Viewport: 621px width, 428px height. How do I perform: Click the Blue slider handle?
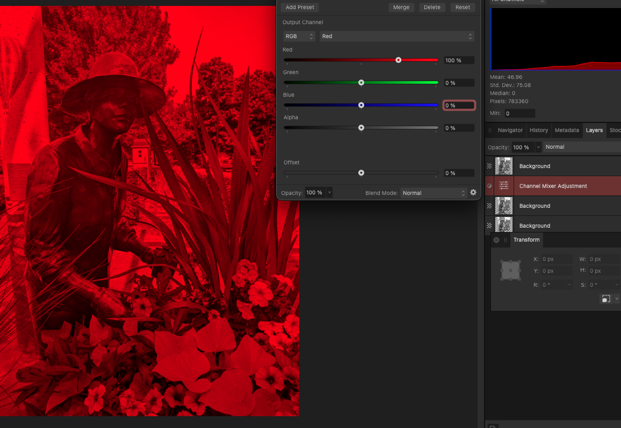(361, 105)
